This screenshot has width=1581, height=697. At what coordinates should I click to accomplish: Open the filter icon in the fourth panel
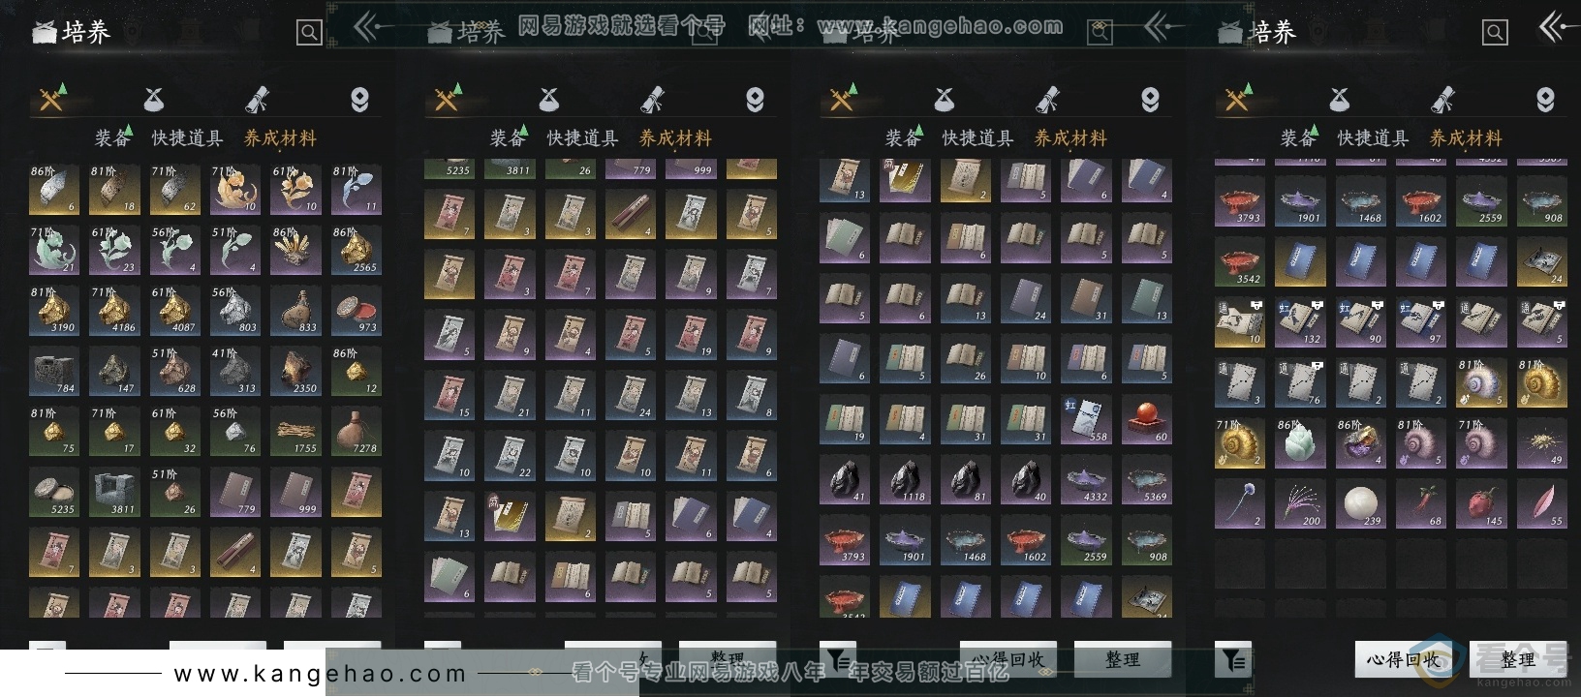point(1233,659)
